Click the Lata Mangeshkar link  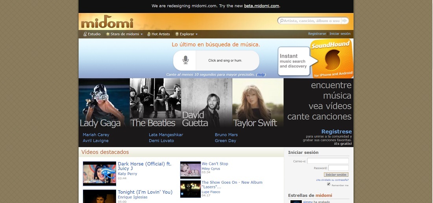[x=166, y=135]
